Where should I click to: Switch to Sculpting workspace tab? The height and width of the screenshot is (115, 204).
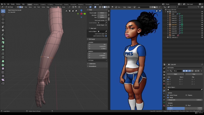pyautogui.click(x=43, y=4)
